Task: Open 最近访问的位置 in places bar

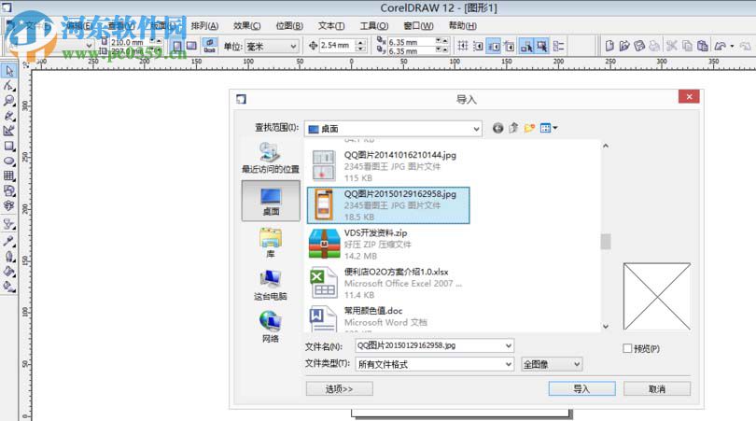Action: click(x=270, y=158)
